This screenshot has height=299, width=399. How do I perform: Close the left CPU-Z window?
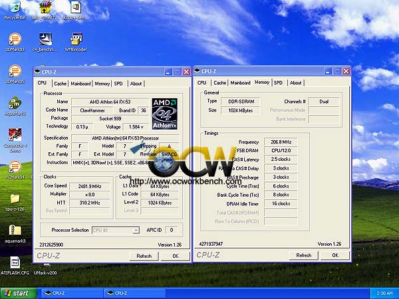tap(186, 72)
